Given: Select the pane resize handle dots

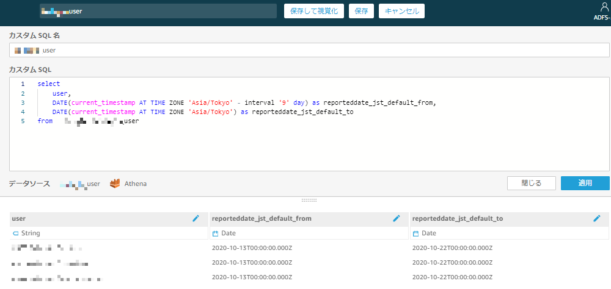Looking at the screenshot, I should (x=309, y=201).
